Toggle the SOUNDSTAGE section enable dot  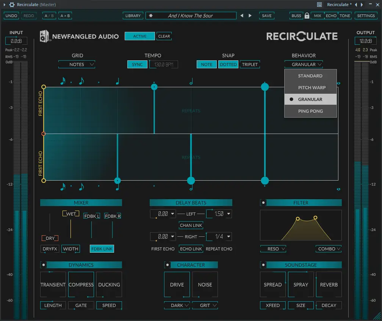coord(263,265)
